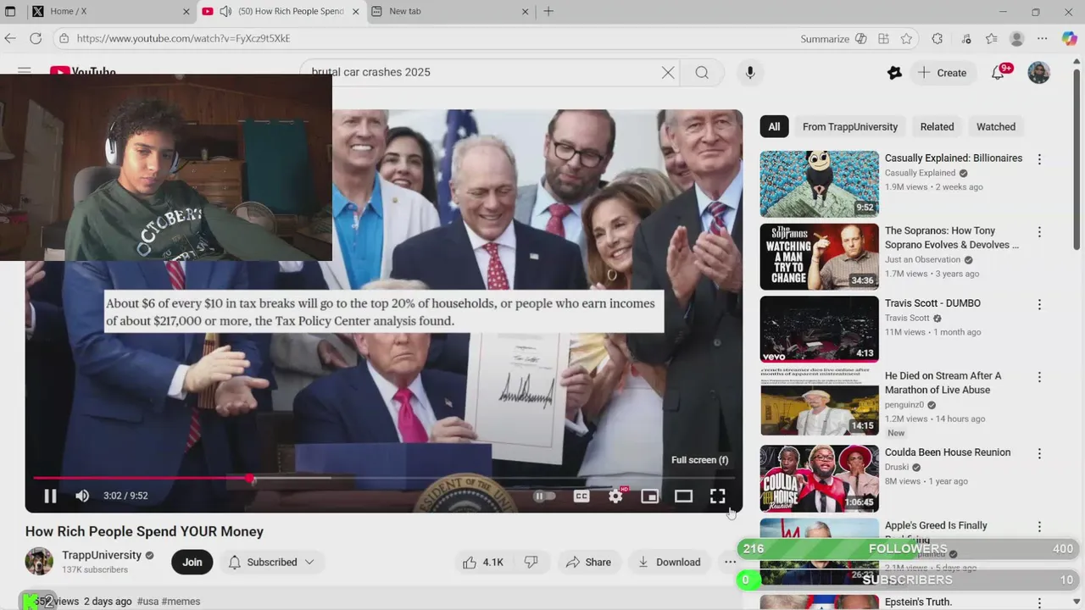Image resolution: width=1085 pixels, height=610 pixels.
Task: Open the browser extensions puzzle icon
Action: coord(937,39)
